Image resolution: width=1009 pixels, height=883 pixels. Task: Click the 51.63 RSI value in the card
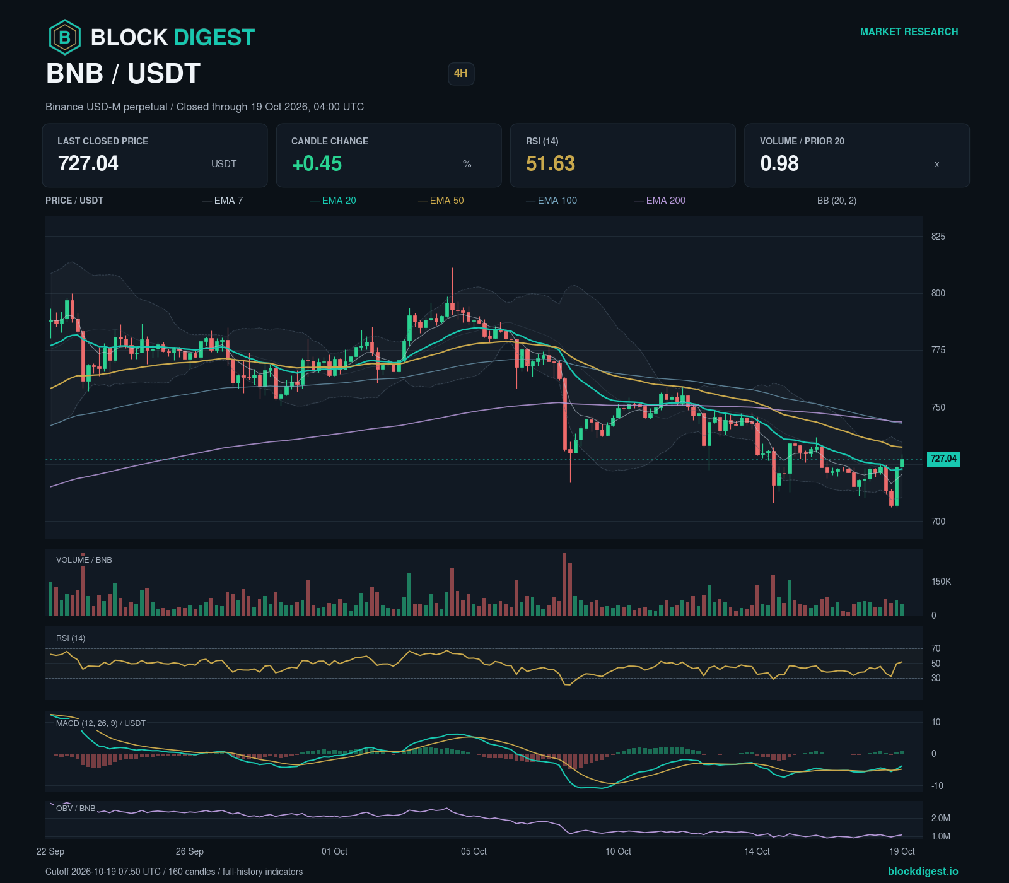(551, 163)
